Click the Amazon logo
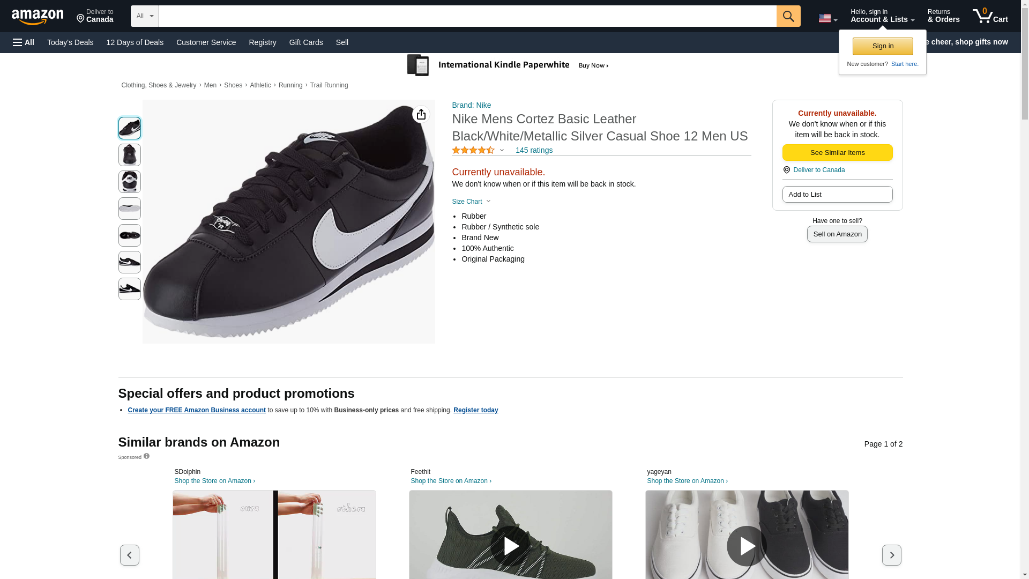This screenshot has height=579, width=1029. (x=38, y=17)
